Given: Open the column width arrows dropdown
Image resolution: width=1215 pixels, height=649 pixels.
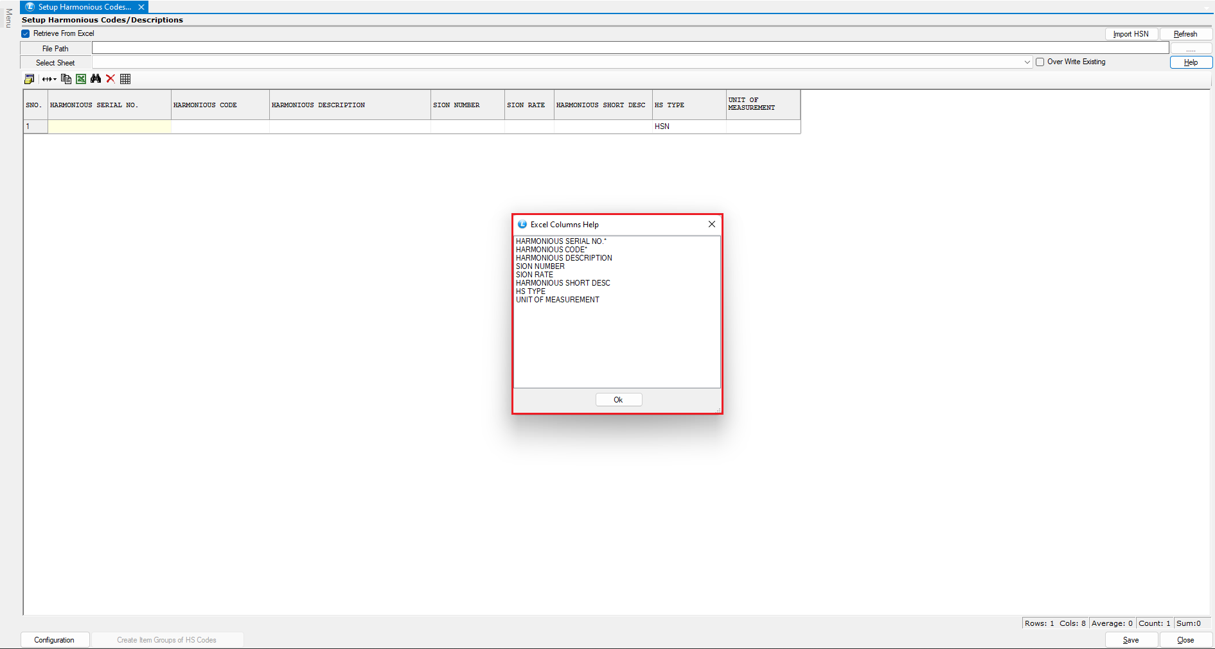Looking at the screenshot, I should [49, 79].
